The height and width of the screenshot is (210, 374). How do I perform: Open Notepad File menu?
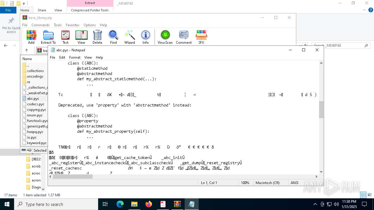click(x=53, y=57)
